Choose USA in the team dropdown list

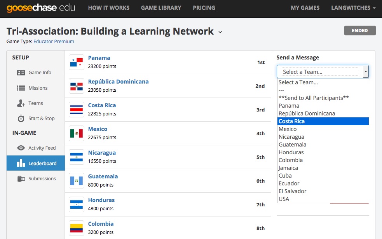coord(323,199)
